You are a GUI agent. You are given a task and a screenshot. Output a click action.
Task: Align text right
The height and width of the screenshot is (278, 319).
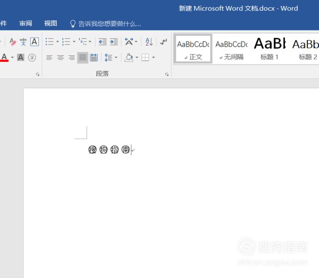coord(71,58)
